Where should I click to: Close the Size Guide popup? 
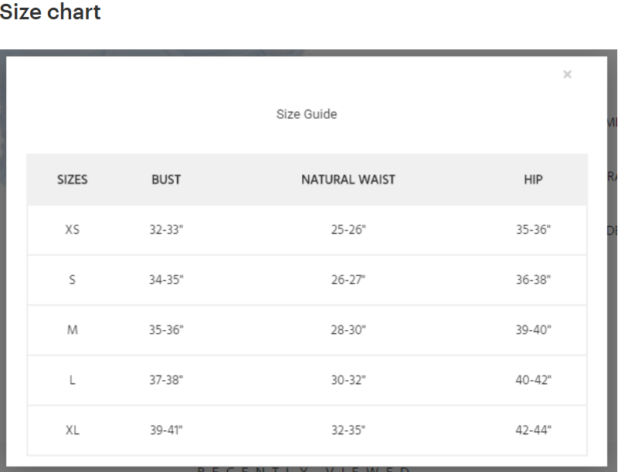tap(567, 74)
